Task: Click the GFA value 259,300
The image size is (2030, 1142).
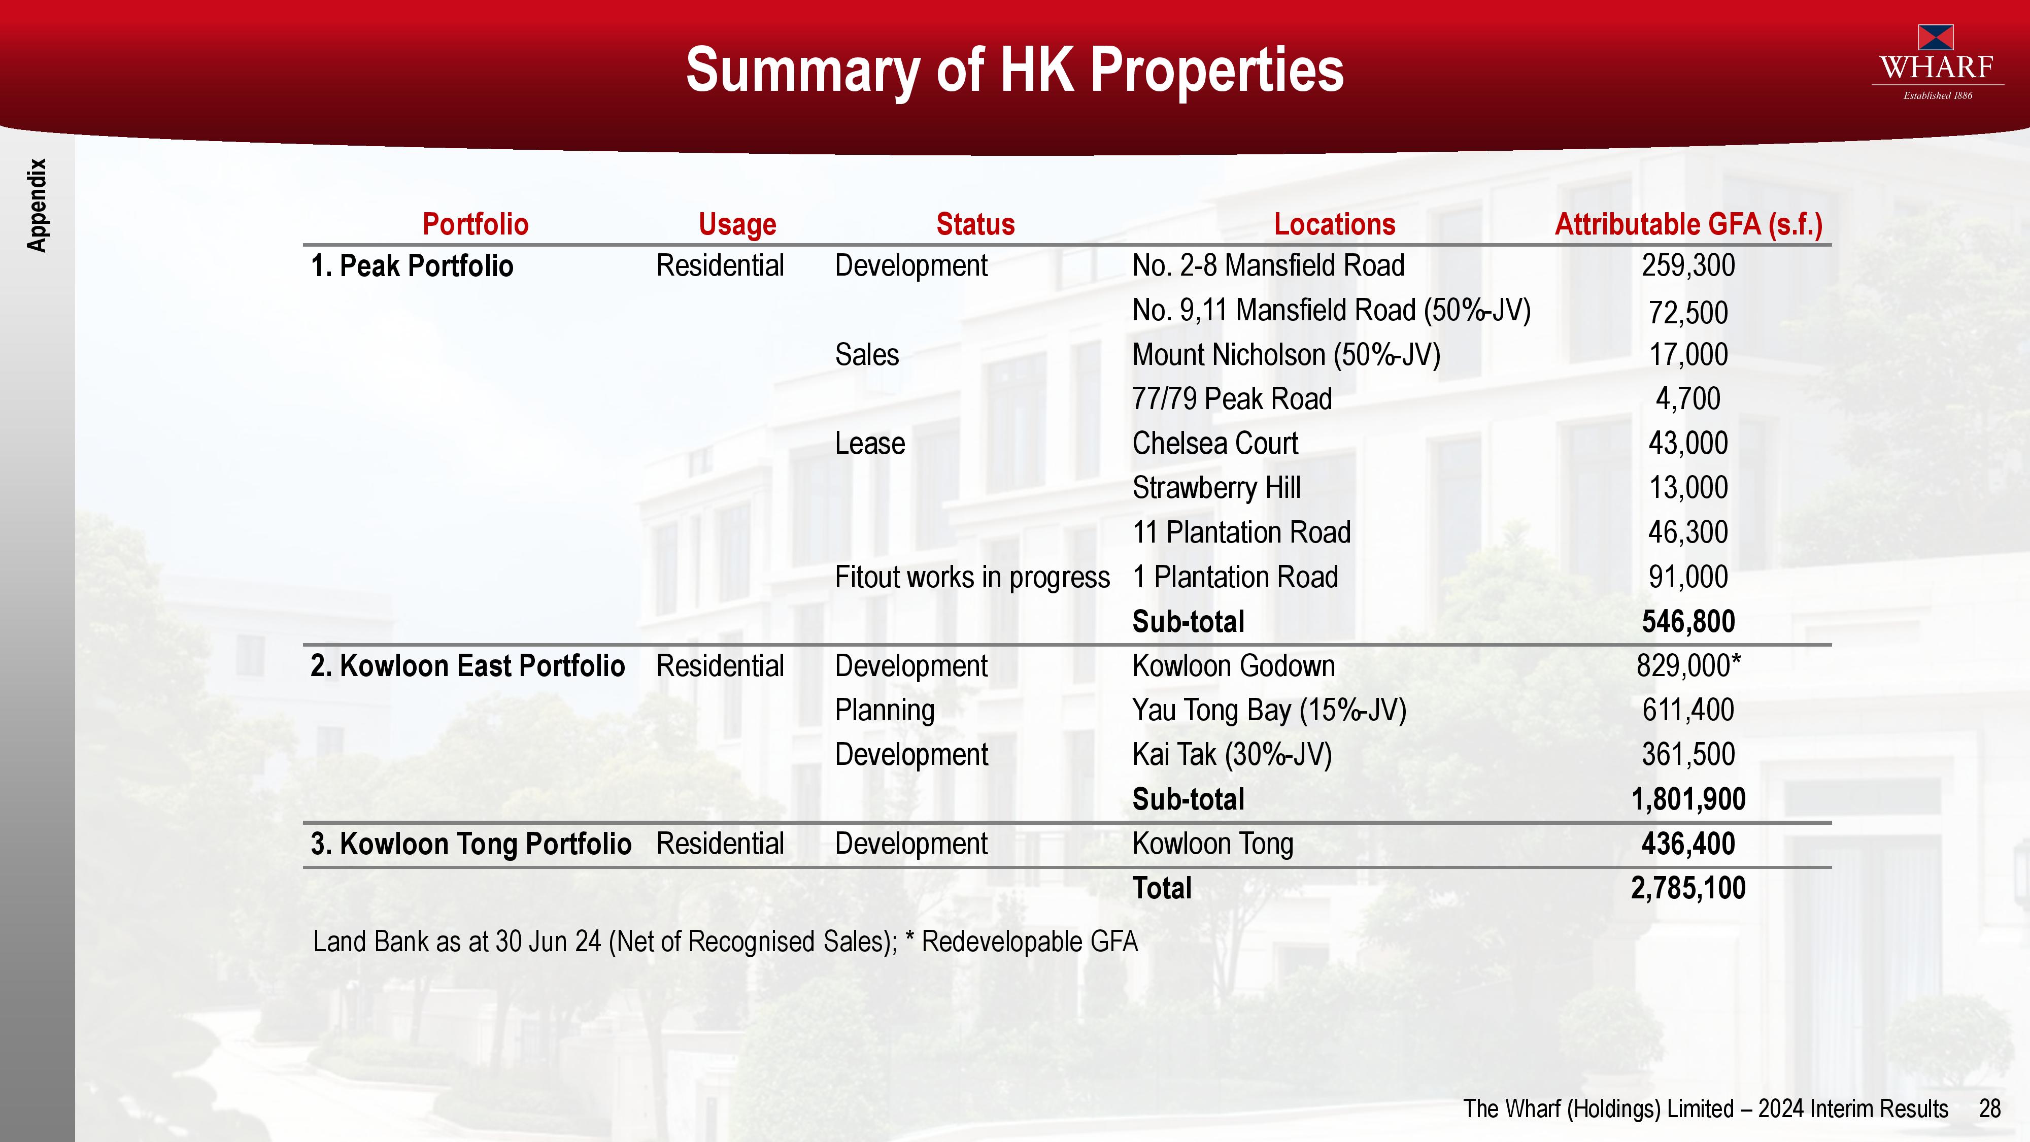Action: tap(1689, 265)
